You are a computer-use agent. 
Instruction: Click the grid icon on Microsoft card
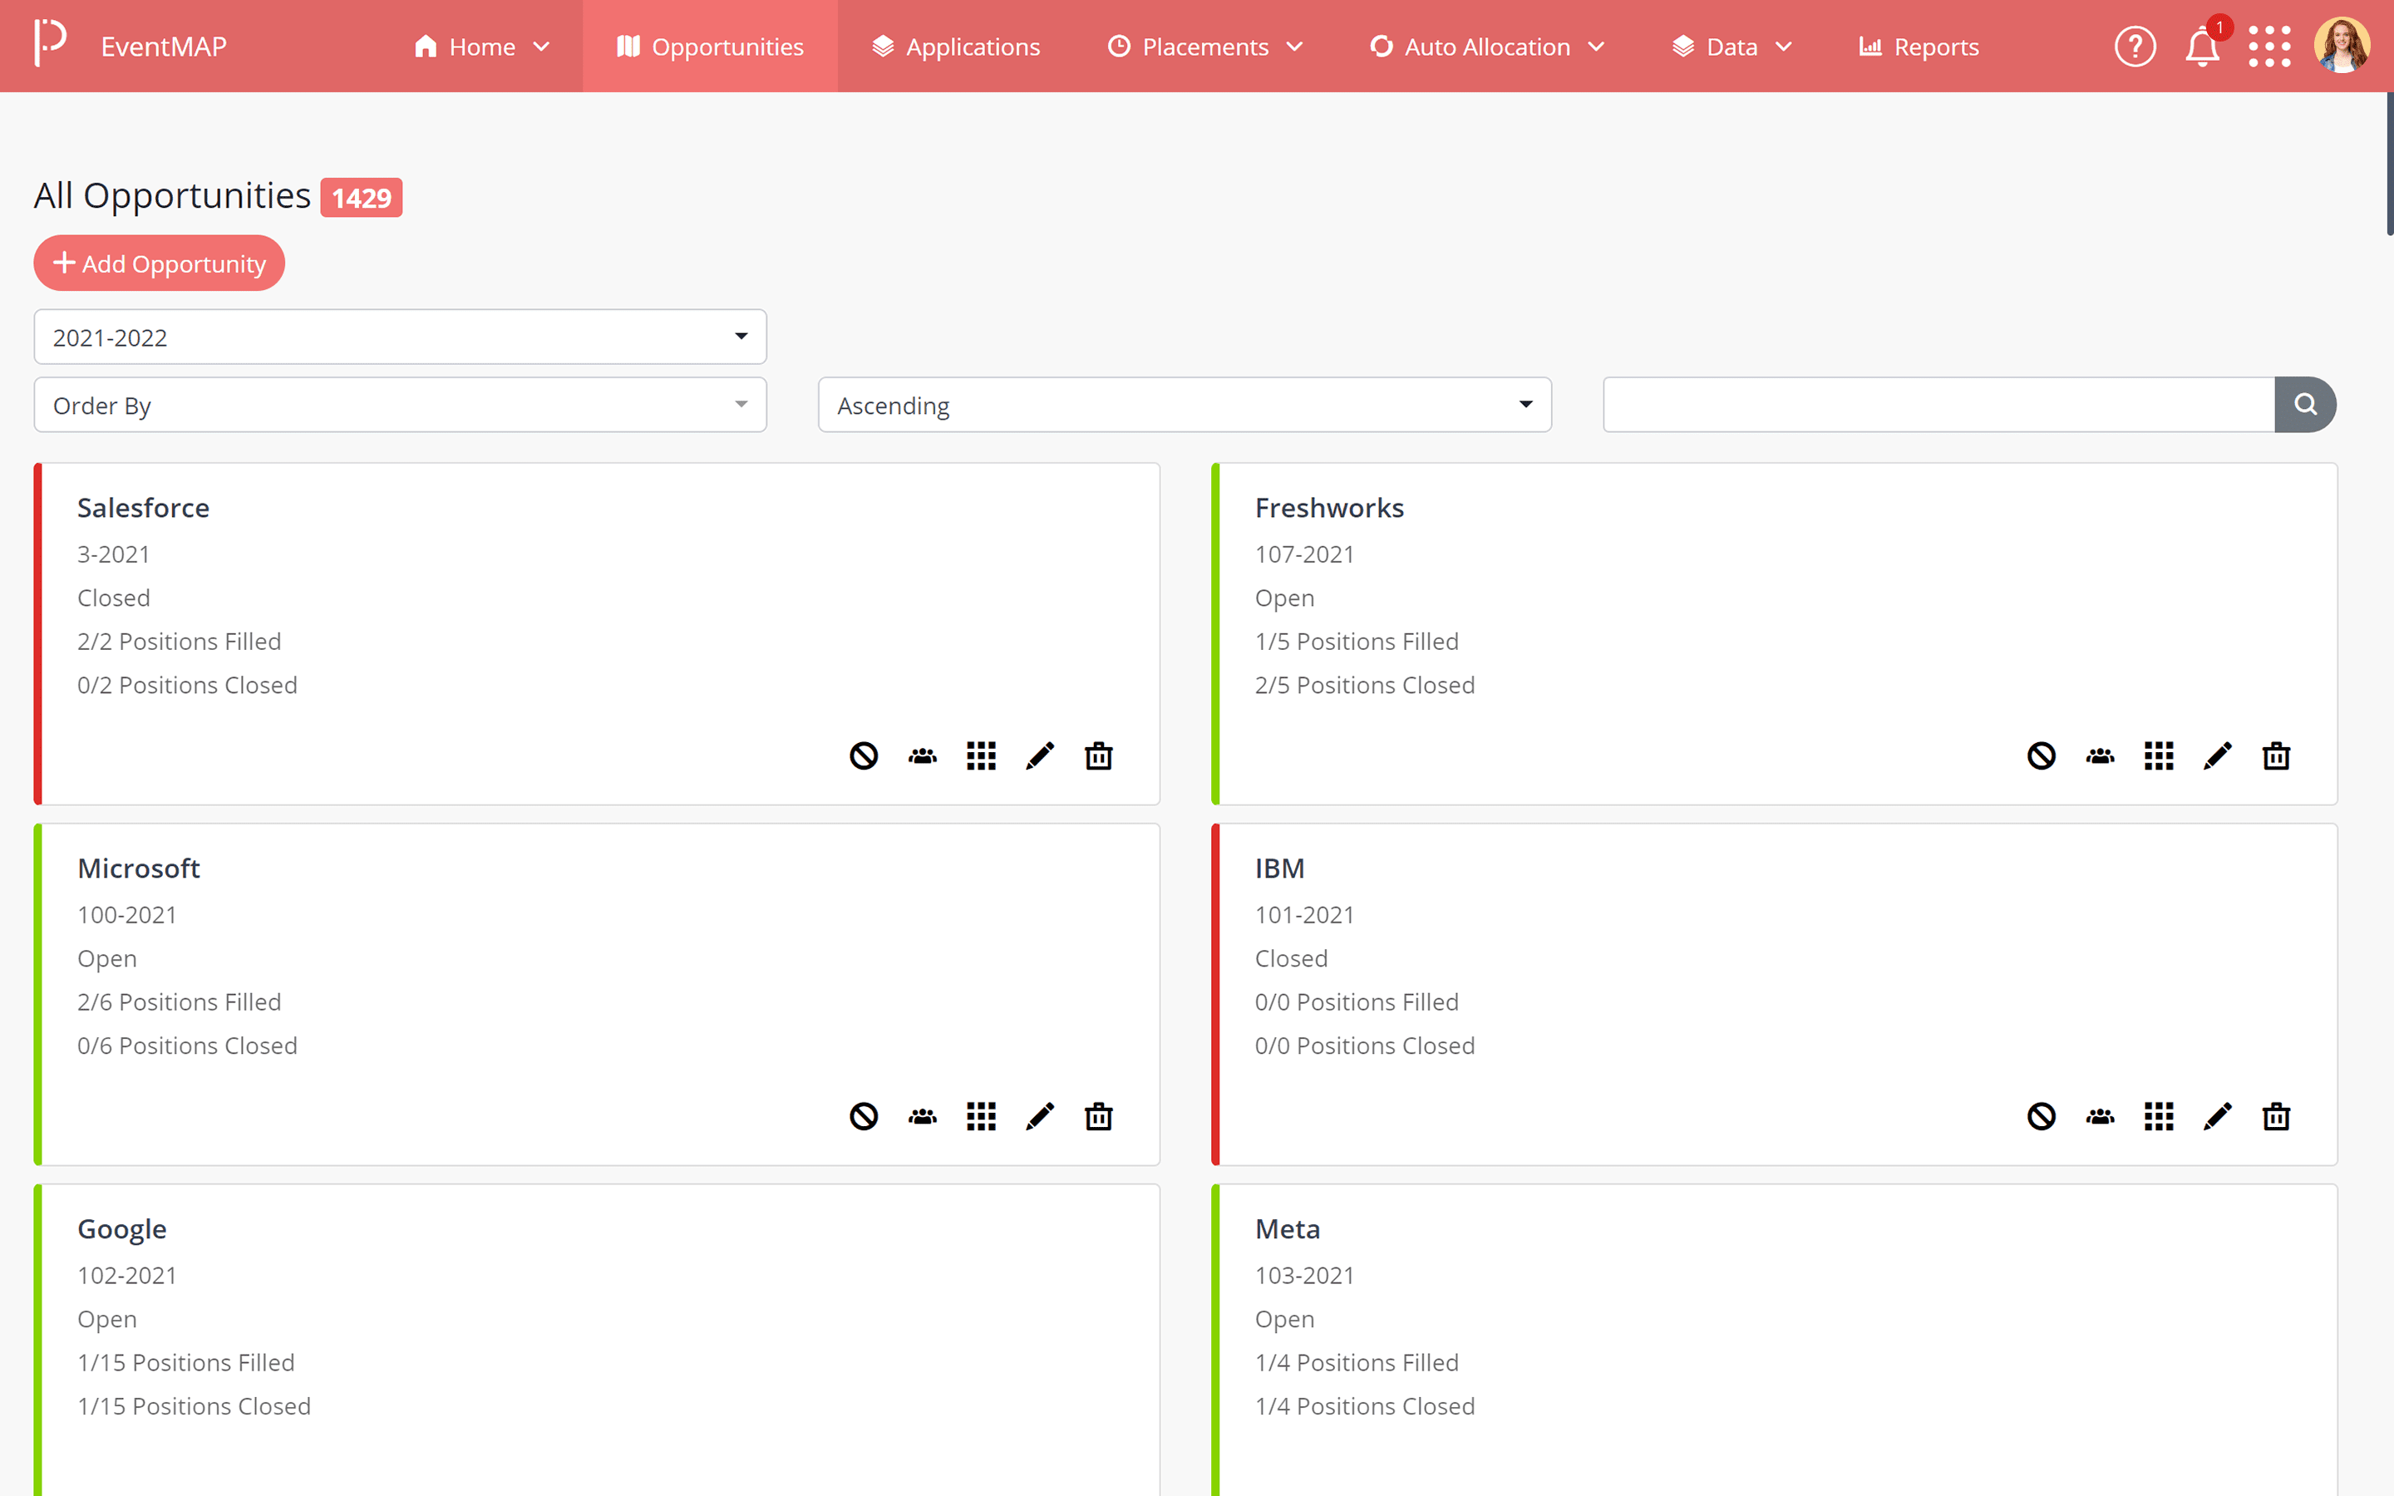point(980,1116)
